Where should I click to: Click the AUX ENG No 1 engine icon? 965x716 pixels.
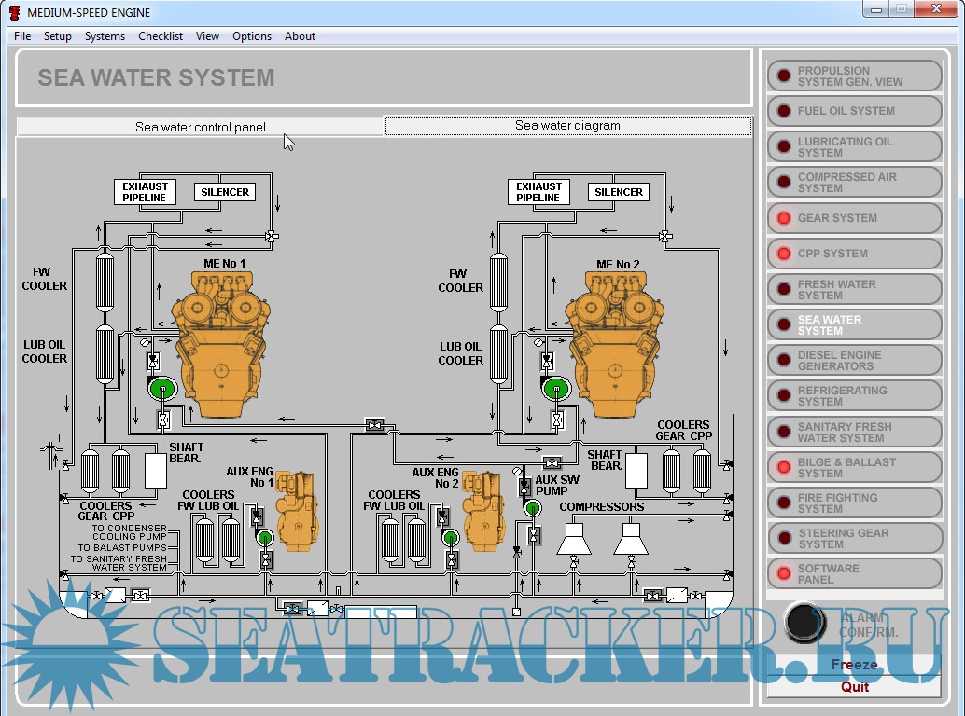click(x=298, y=510)
